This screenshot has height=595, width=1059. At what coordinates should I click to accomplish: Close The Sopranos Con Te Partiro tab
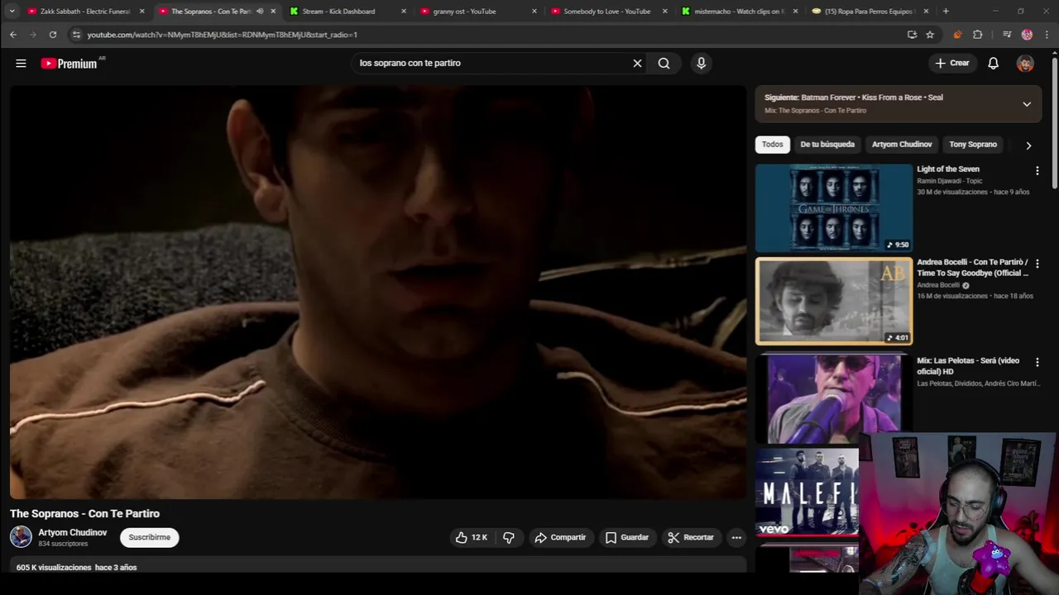[273, 12]
